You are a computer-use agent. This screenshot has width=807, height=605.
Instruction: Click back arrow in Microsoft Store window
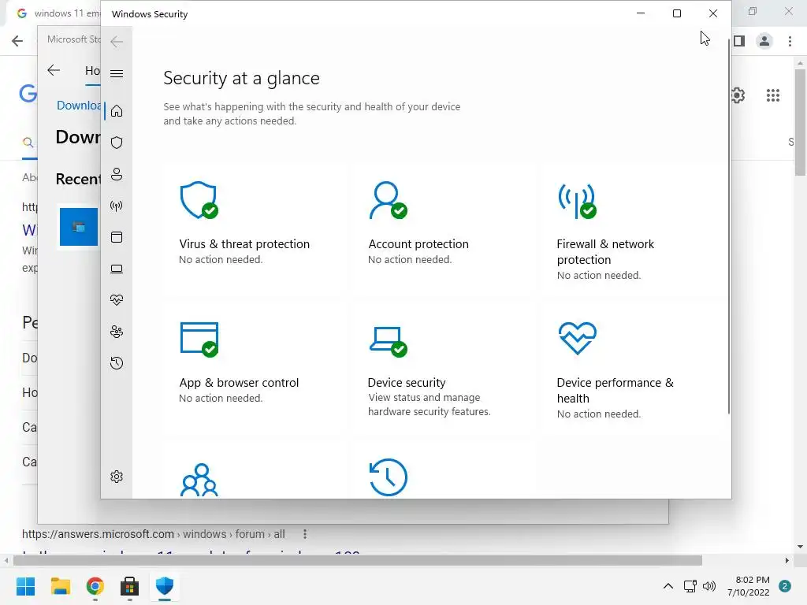coord(54,70)
